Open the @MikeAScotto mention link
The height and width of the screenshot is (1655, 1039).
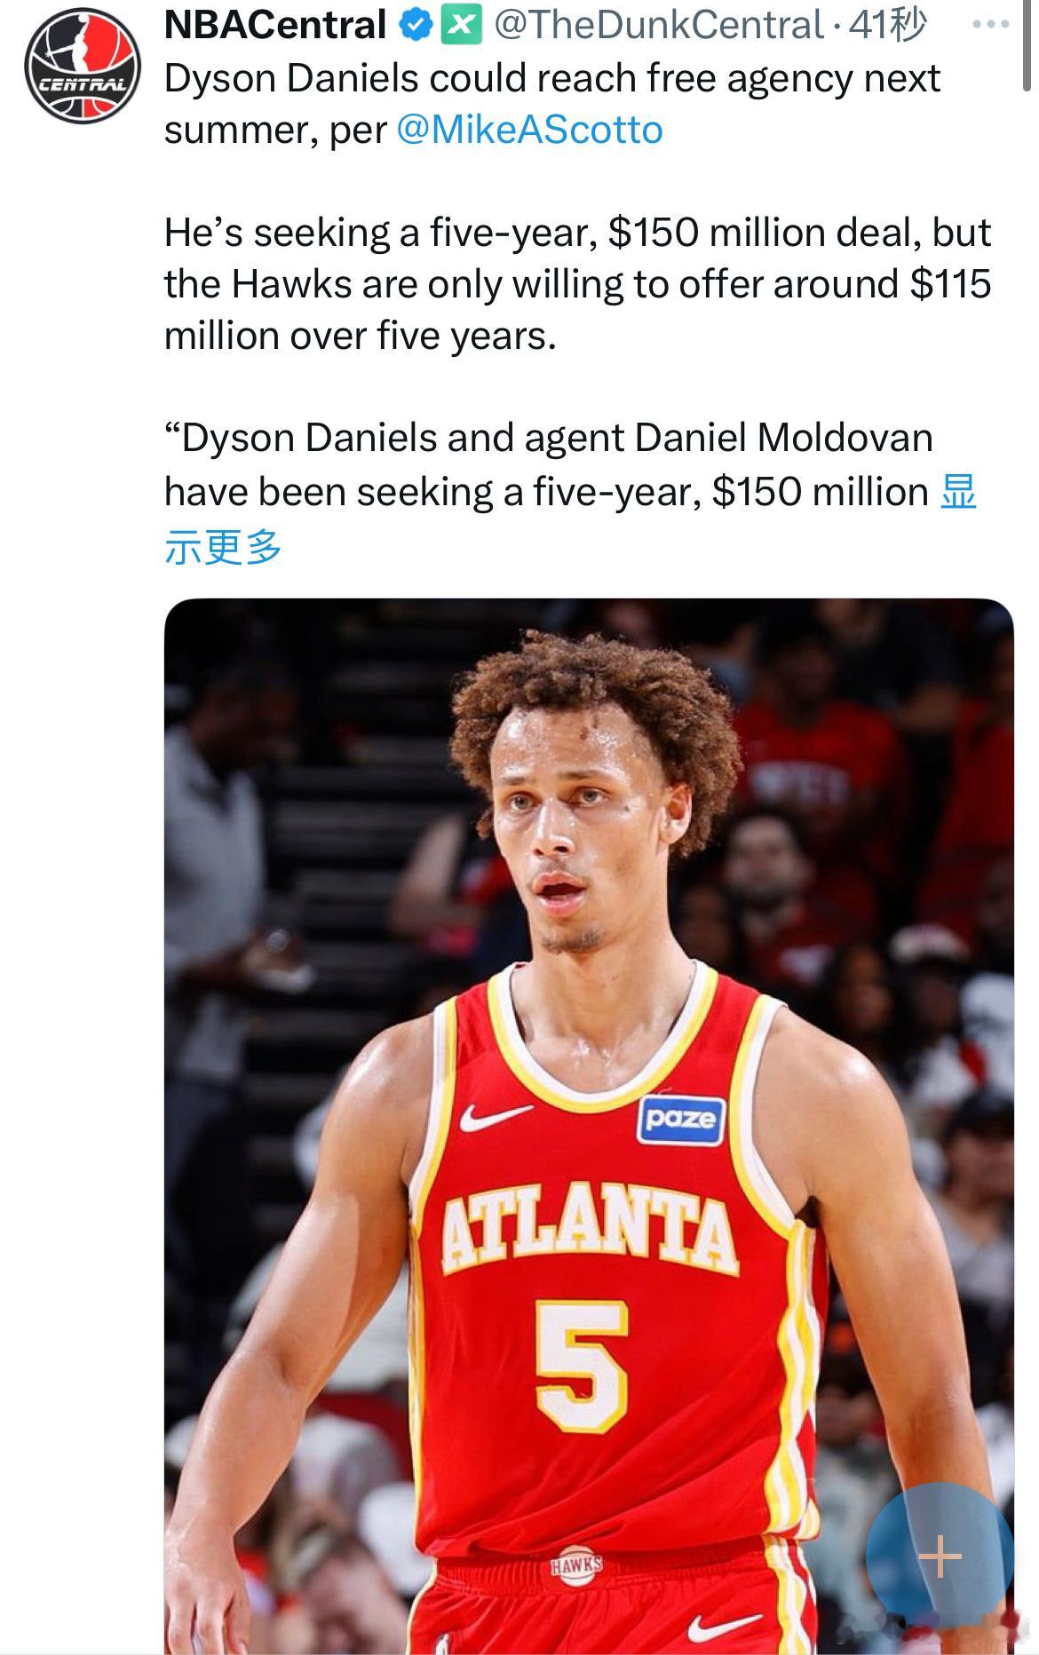click(x=529, y=131)
